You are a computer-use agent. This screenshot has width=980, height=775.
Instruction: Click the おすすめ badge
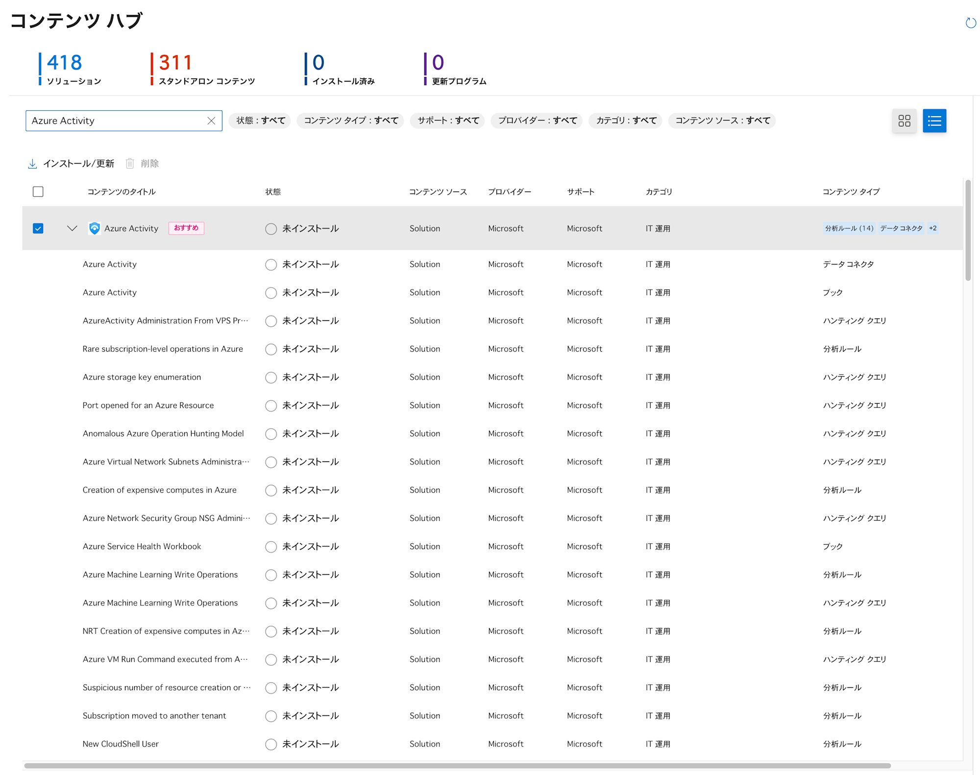[186, 228]
